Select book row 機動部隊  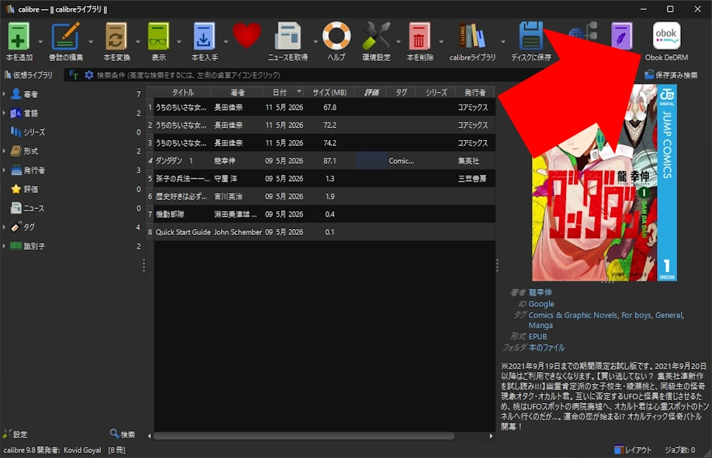320,214
